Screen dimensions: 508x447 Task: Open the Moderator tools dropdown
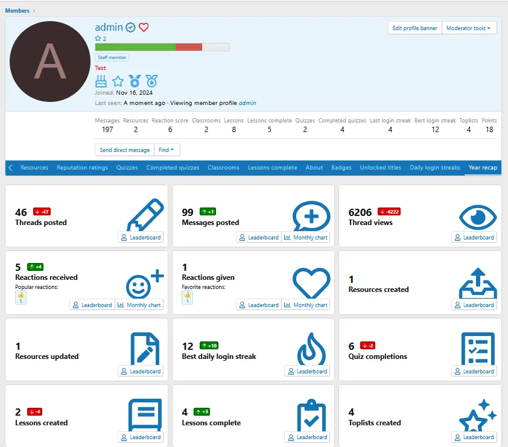click(x=469, y=28)
